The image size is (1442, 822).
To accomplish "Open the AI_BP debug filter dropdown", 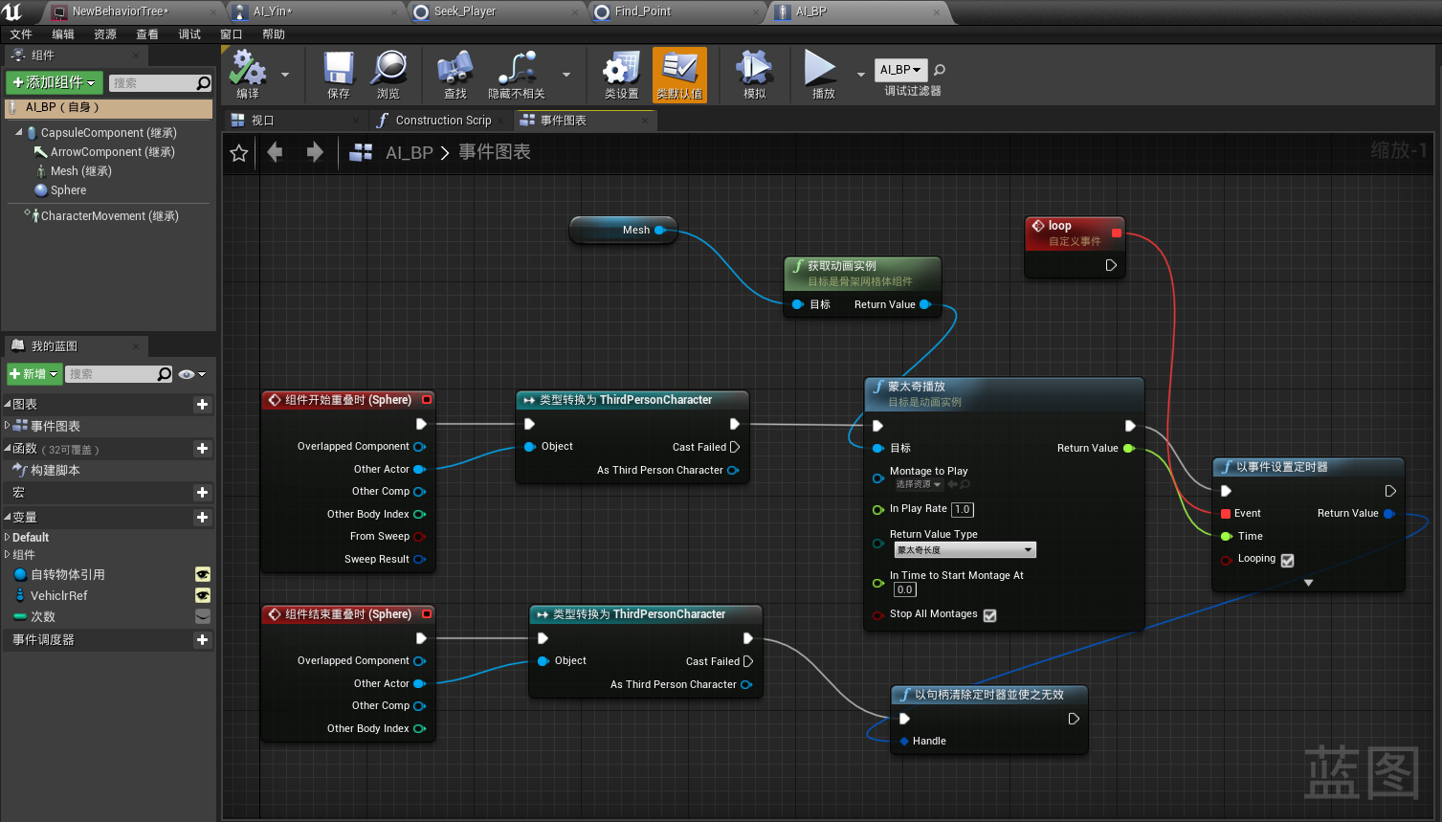I will 900,70.
